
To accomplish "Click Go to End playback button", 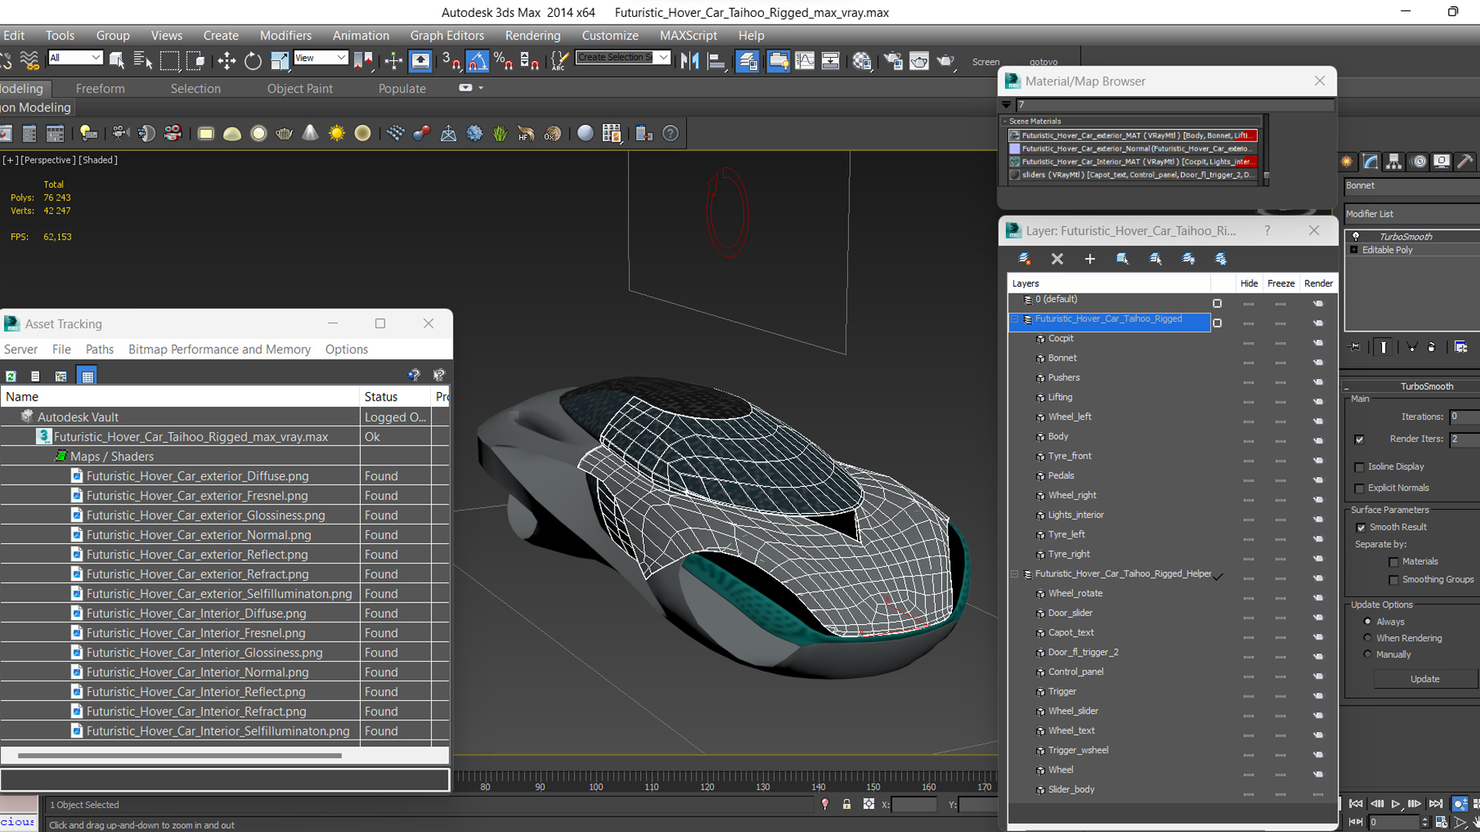I will click(x=1435, y=803).
